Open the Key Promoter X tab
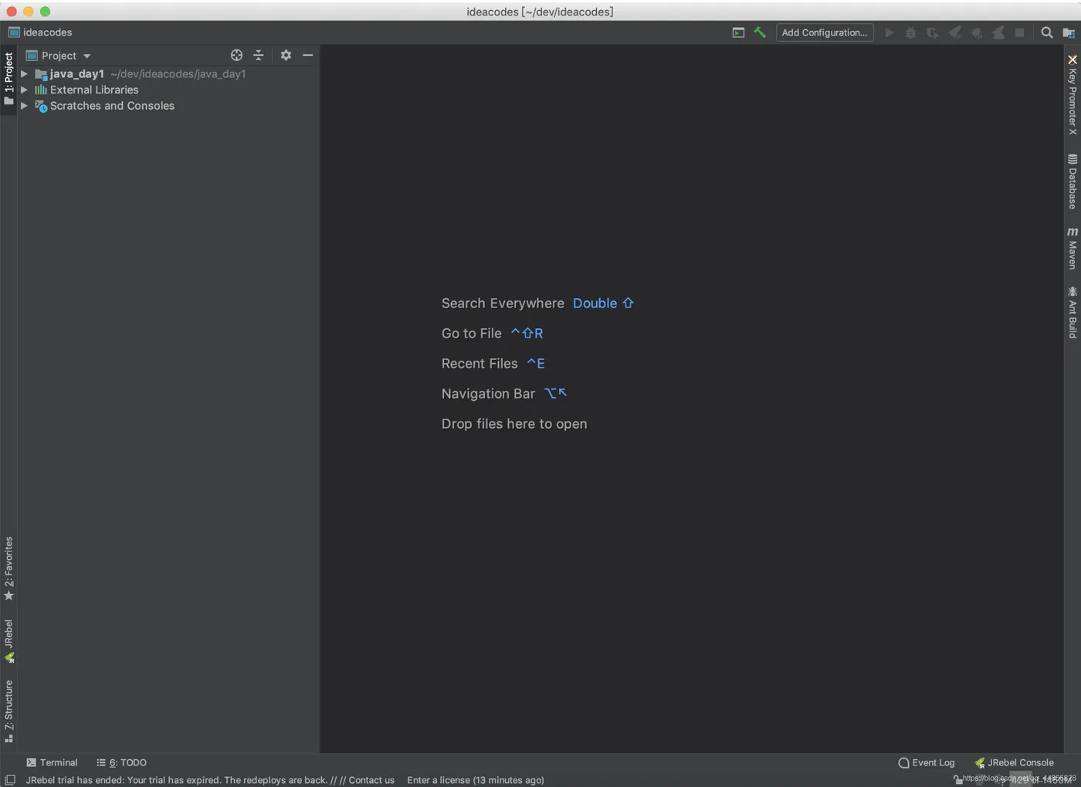The height and width of the screenshot is (787, 1081). click(1073, 95)
